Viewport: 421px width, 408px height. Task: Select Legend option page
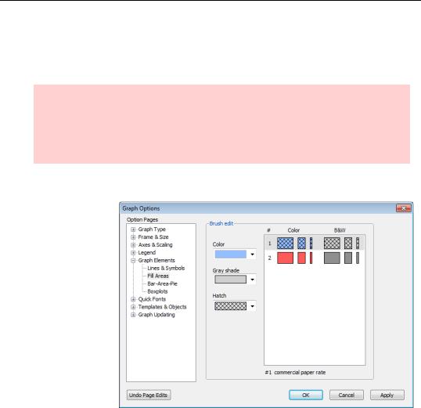point(146,253)
